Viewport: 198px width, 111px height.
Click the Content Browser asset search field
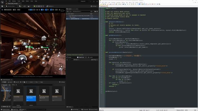35,85
